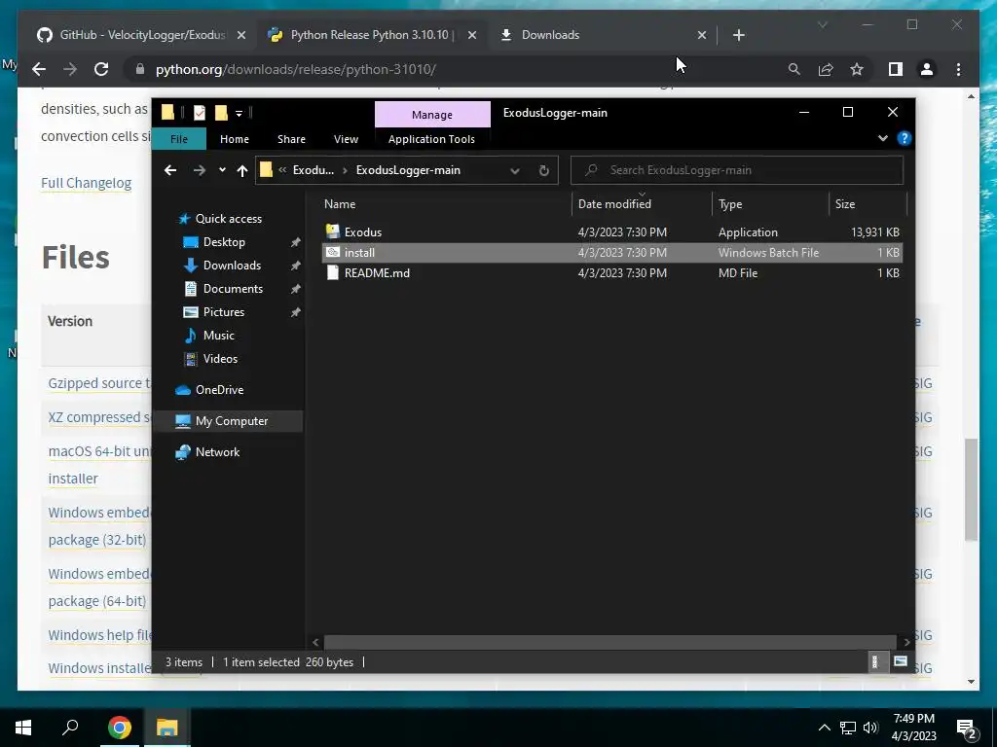The image size is (997, 747).
Task: Open volume control in system tray
Action: pyautogui.click(x=870, y=728)
